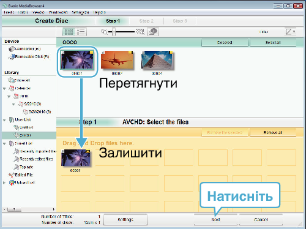Click the file information icon

tap(153, 32)
